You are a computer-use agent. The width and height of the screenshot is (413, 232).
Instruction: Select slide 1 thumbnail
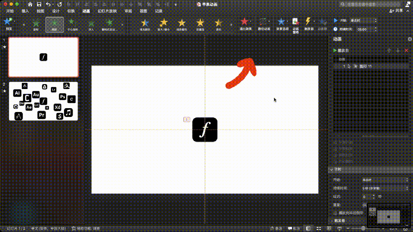[x=44, y=57]
